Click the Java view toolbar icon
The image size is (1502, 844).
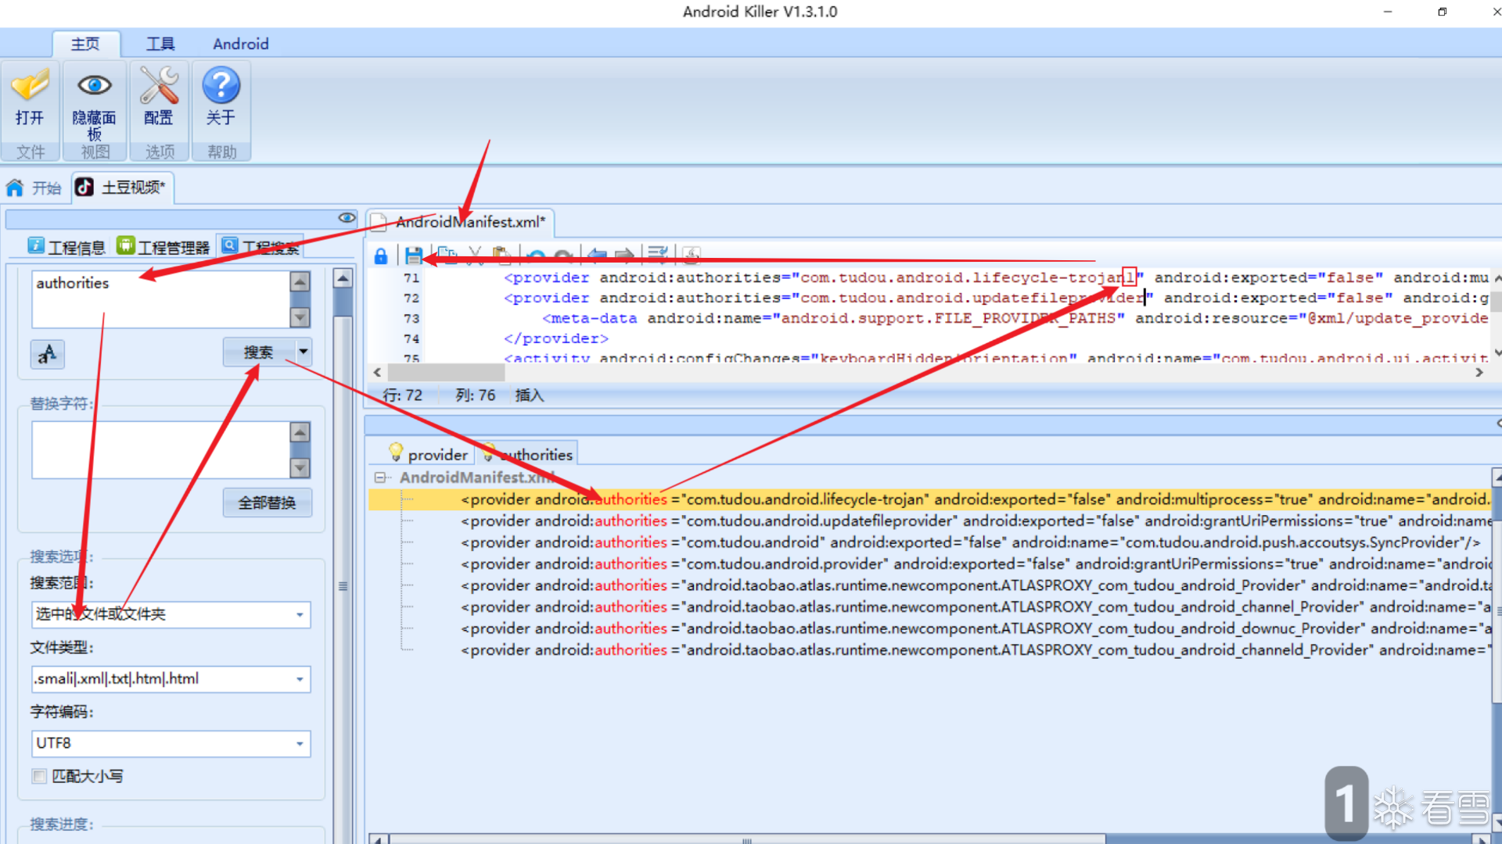pyautogui.click(x=691, y=254)
